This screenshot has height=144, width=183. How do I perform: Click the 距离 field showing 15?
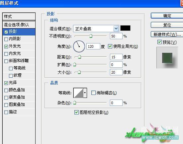pos(116,57)
